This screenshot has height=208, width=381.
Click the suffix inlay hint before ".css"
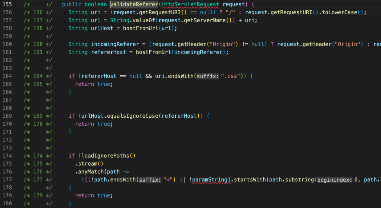click(x=208, y=76)
